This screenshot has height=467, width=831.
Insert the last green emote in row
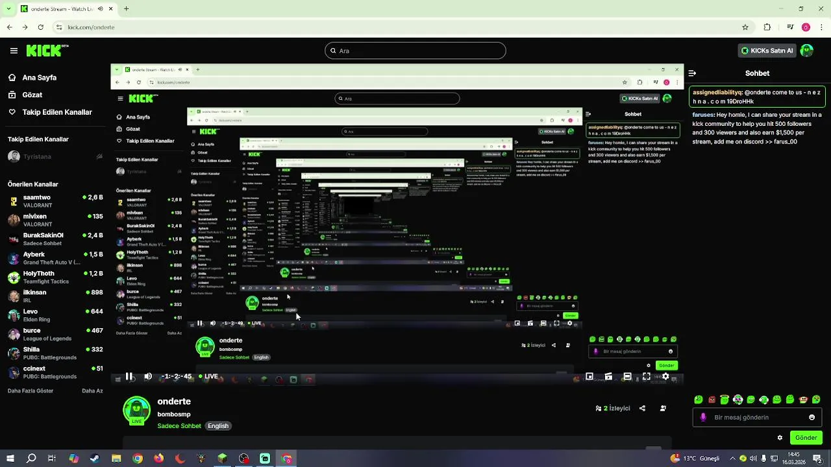click(816, 400)
